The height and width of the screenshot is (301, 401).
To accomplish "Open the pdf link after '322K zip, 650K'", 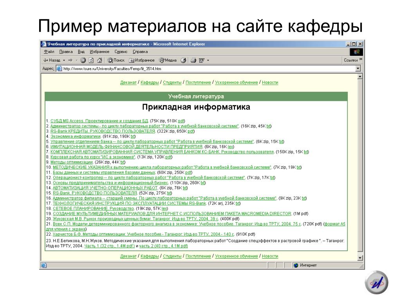I will click(191, 131).
